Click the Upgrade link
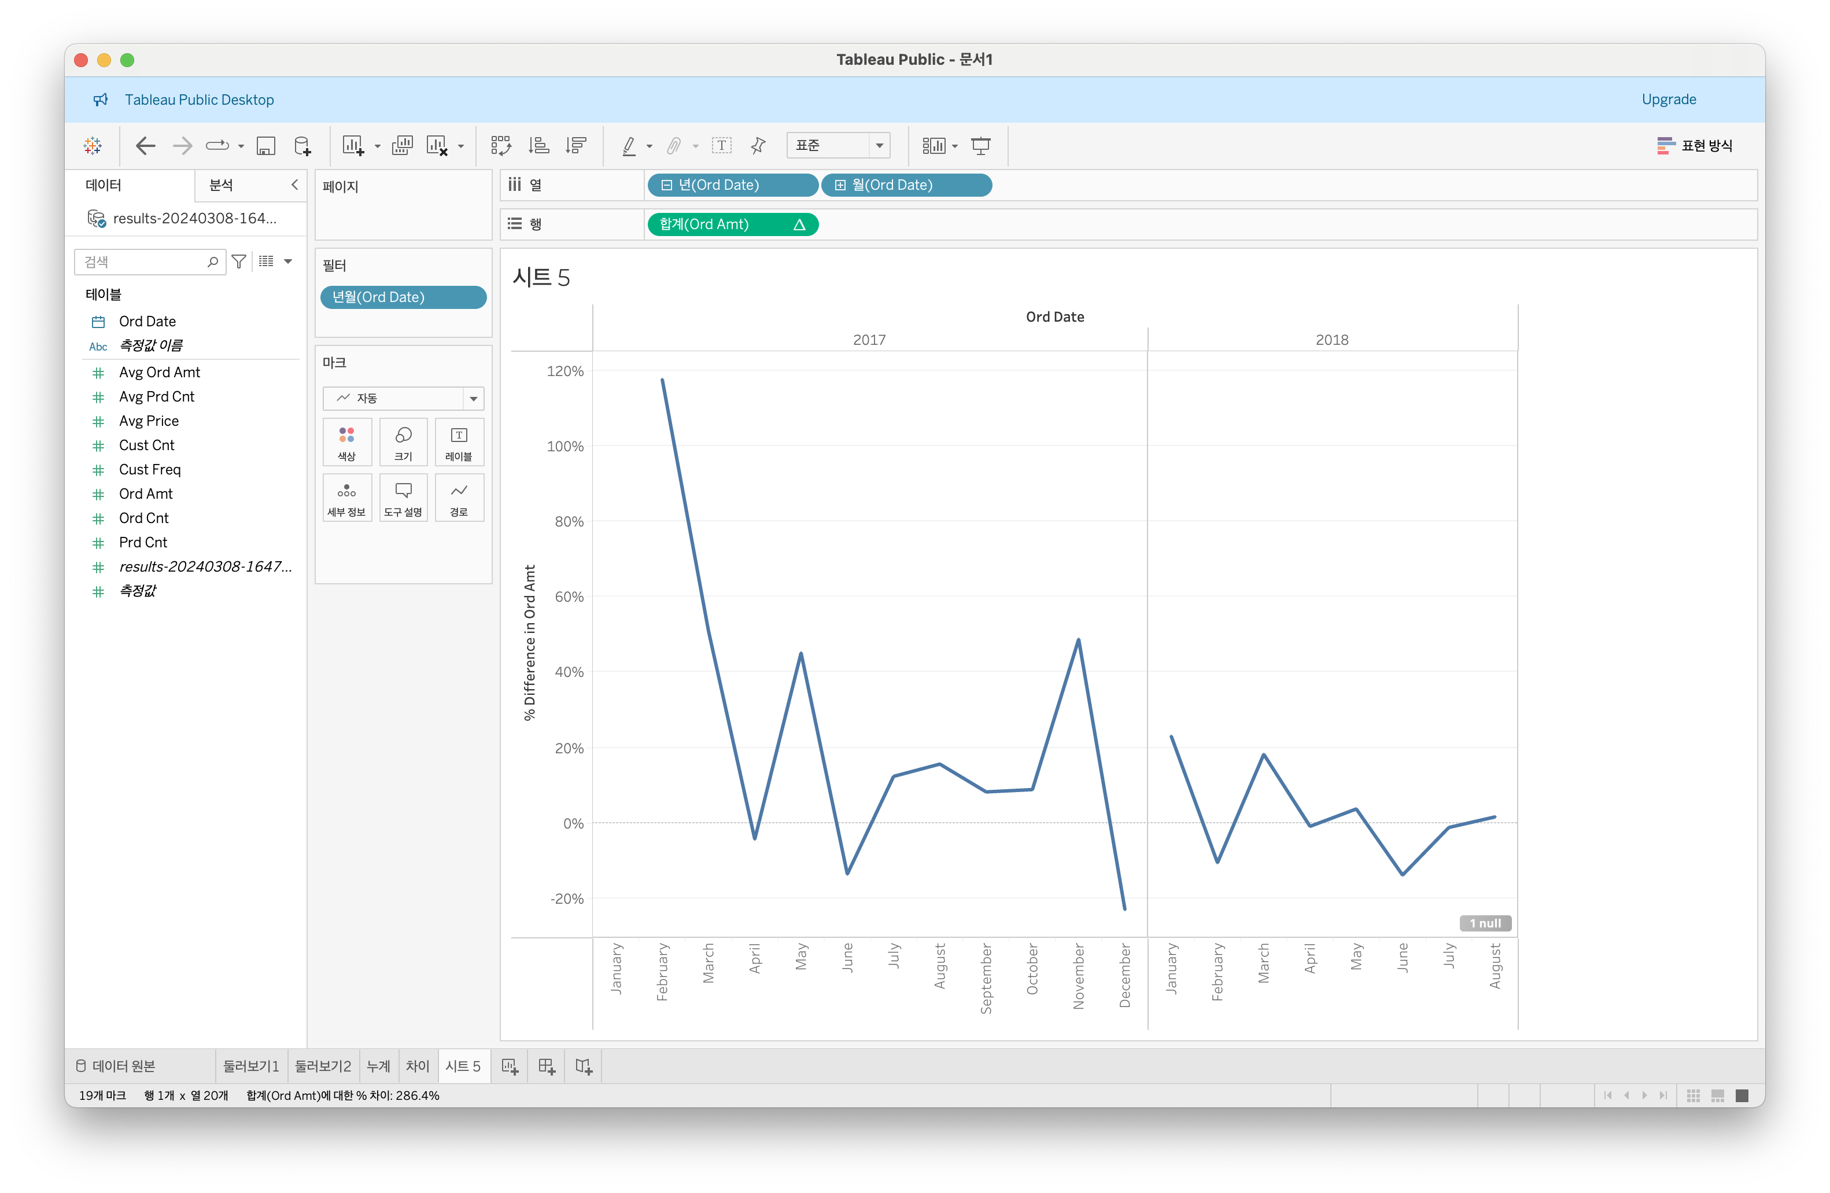 1669,100
